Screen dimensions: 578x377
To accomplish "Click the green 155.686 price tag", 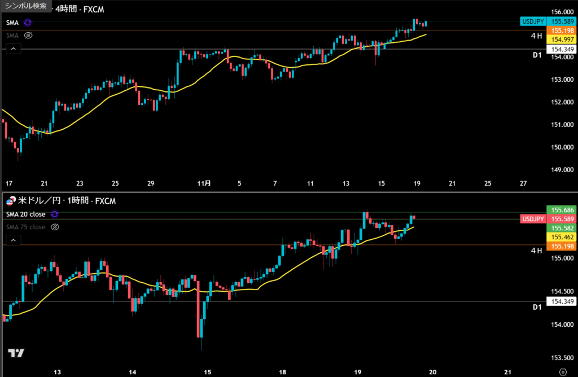I will coord(562,209).
